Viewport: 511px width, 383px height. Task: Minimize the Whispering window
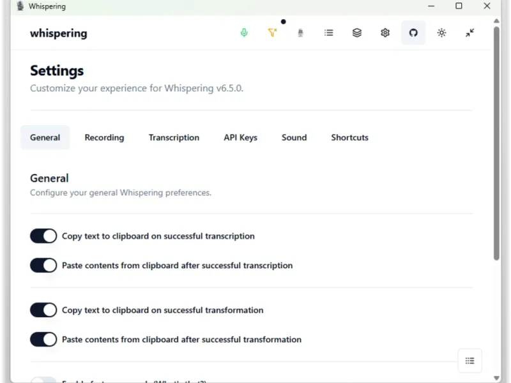(x=431, y=6)
